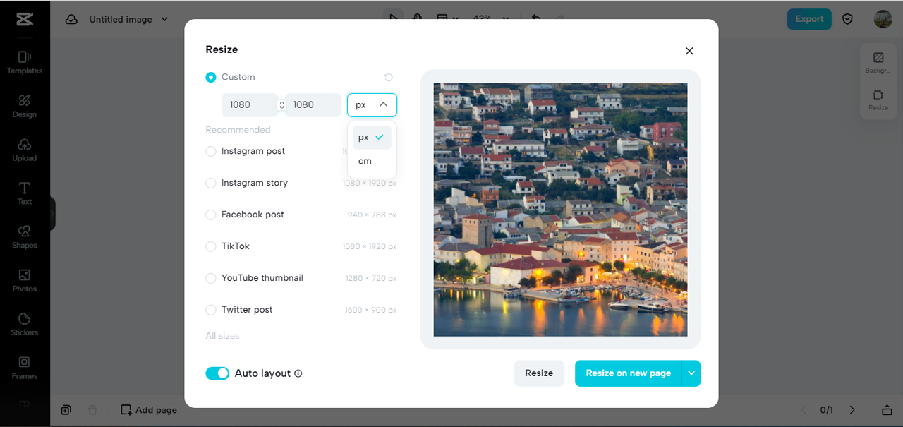Select the TikTok size option

point(301,246)
